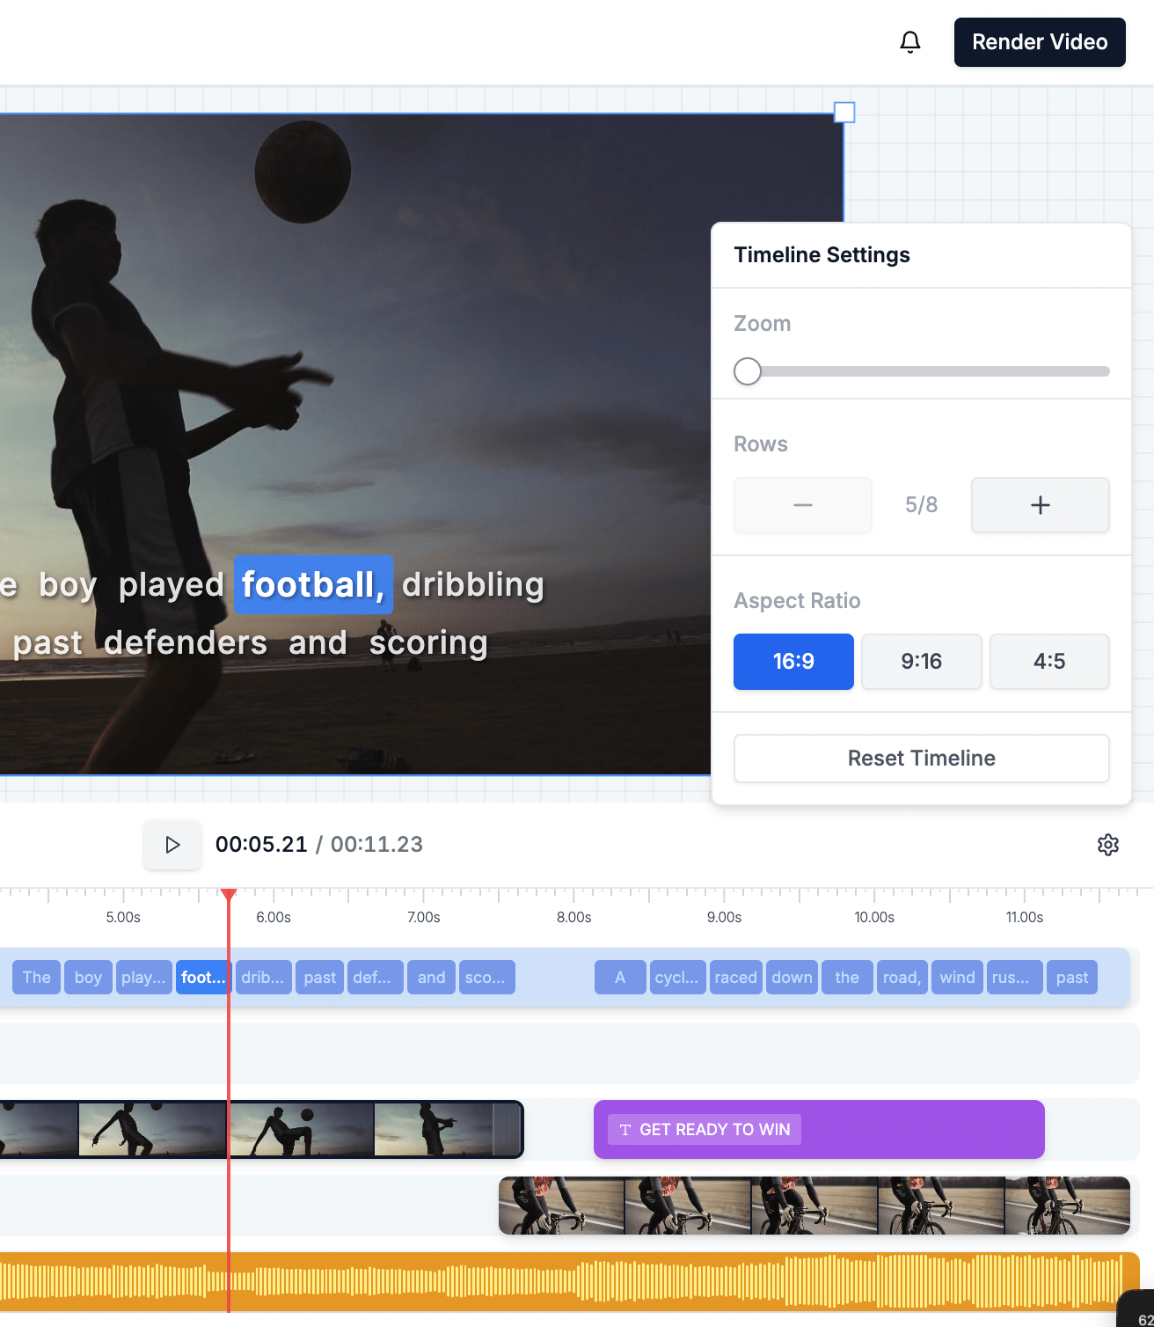This screenshot has height=1327, width=1154.
Task: Select the 4:5 aspect ratio
Action: (1049, 661)
